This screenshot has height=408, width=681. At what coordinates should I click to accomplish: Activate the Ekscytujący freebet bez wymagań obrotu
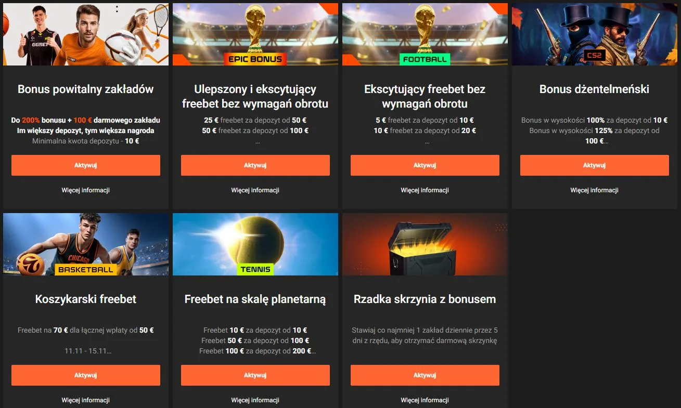pos(425,165)
